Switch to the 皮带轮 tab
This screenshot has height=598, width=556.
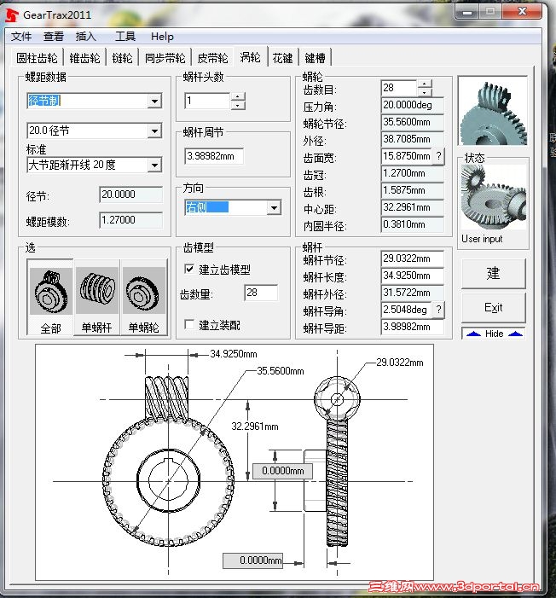click(213, 58)
